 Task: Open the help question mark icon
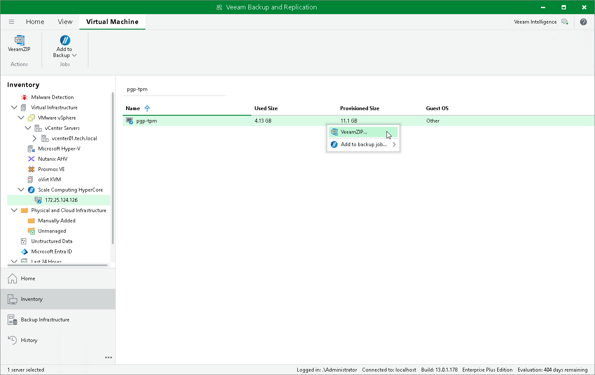[x=583, y=22]
